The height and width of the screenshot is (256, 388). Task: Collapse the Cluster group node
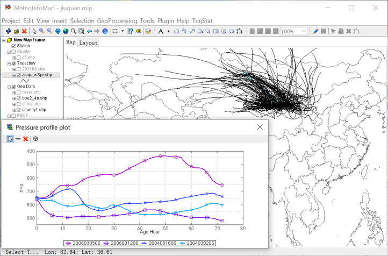pos(9,52)
